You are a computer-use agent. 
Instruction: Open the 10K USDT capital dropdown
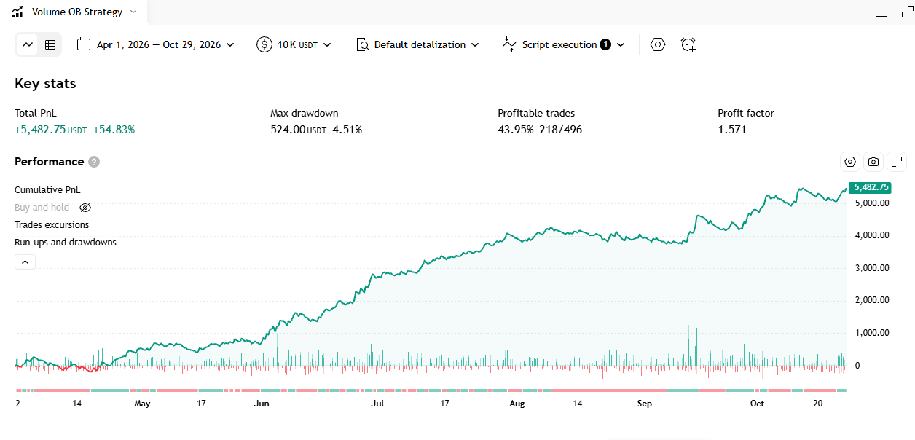pos(294,44)
